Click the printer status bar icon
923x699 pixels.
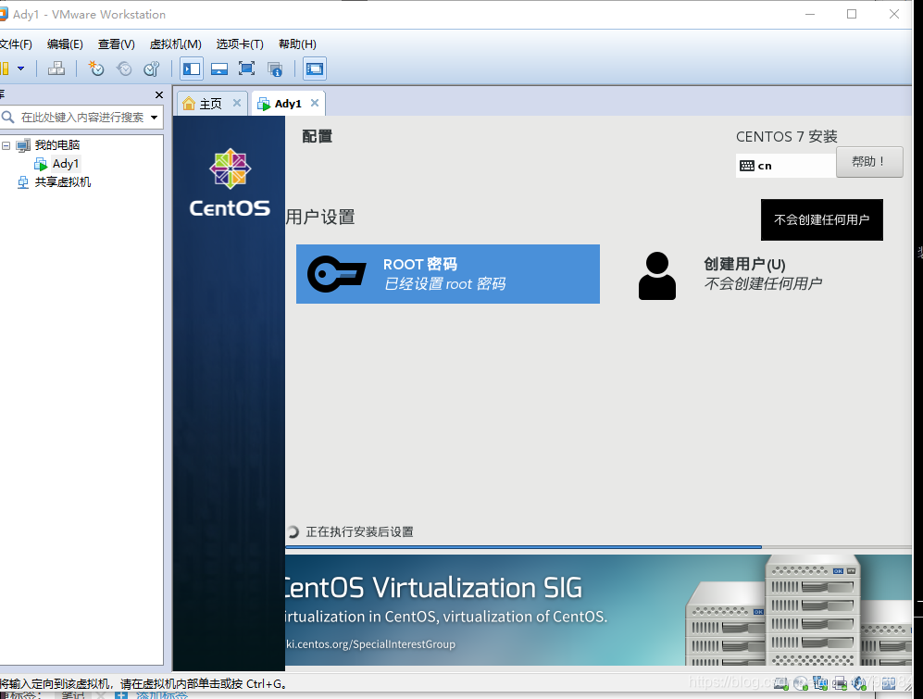click(840, 683)
